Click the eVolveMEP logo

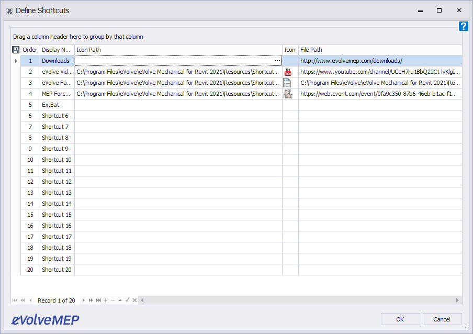[x=45, y=320]
